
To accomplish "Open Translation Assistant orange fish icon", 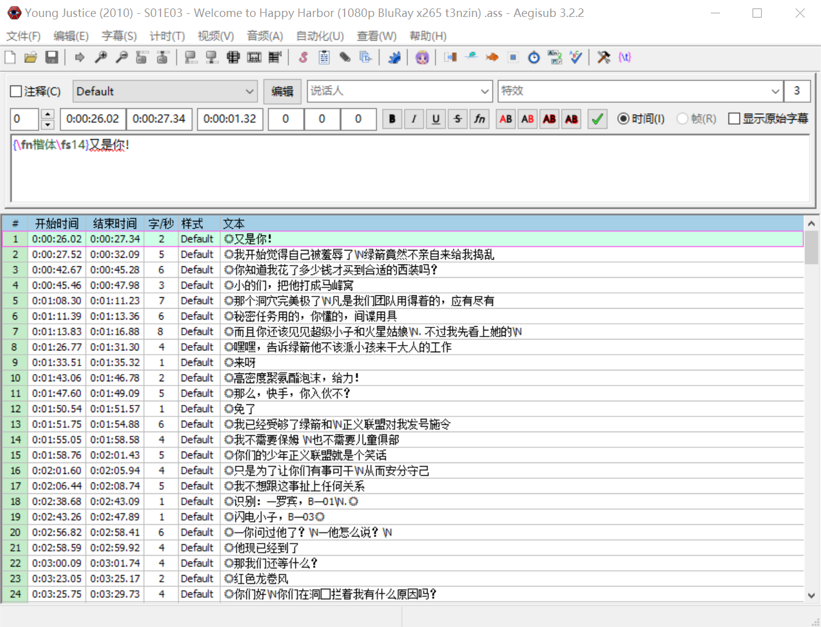I will click(492, 57).
